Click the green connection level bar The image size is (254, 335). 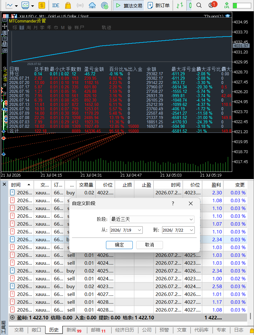tap(242, 5)
